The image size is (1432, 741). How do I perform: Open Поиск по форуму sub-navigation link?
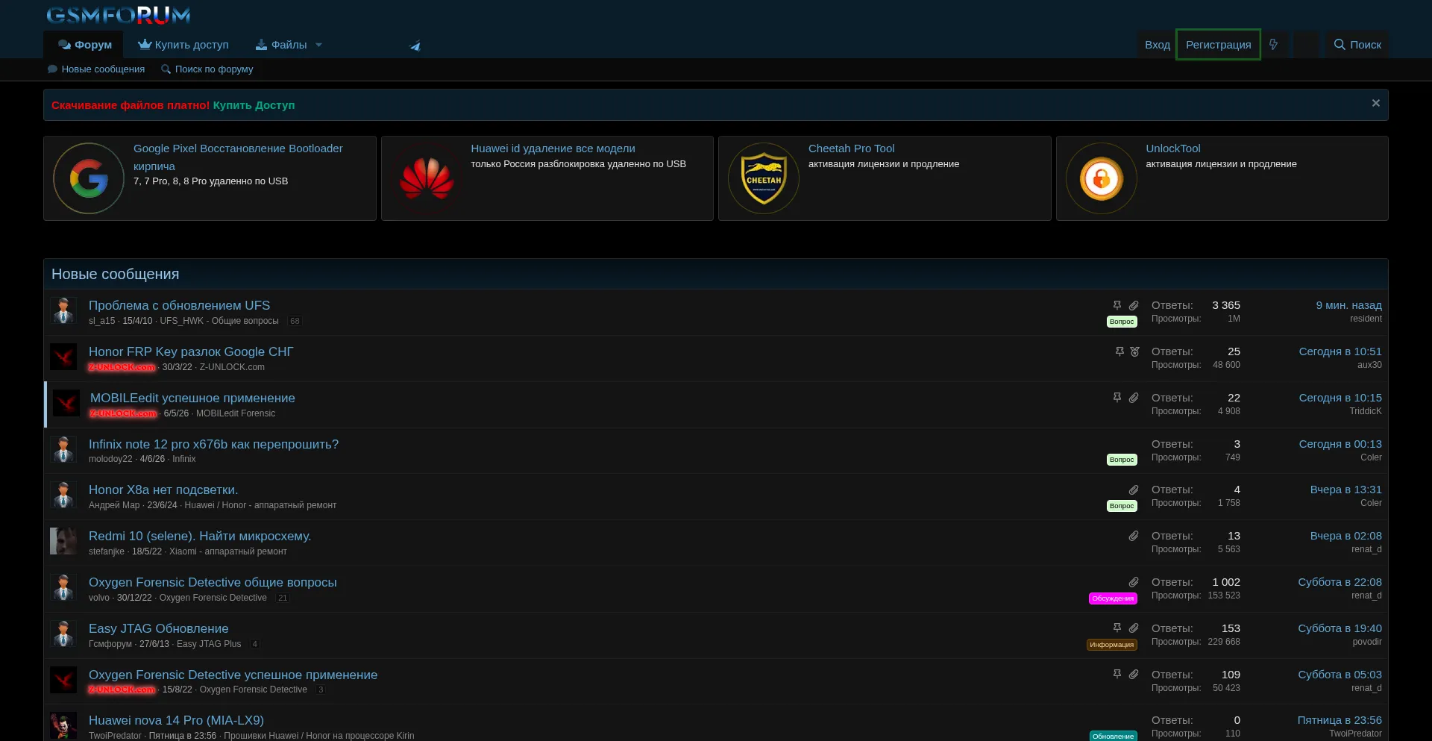[x=207, y=69]
